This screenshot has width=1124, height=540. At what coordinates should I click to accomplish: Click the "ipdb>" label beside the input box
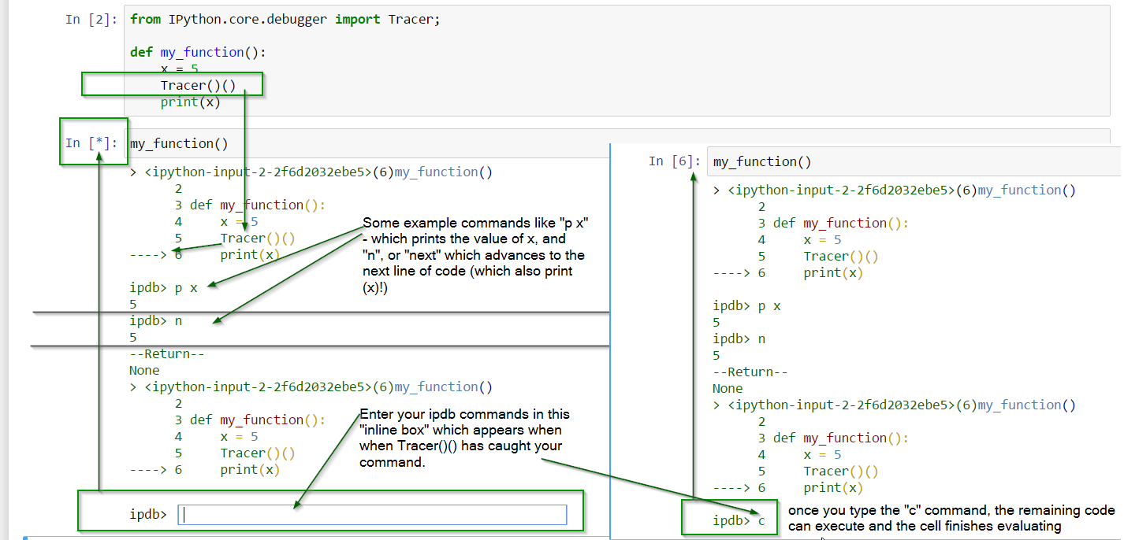[x=148, y=515]
